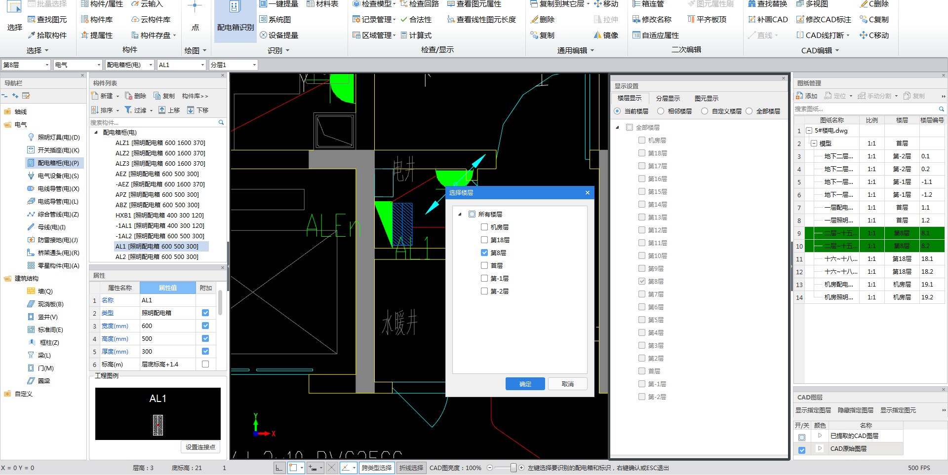Open the 电气 discipline dropdown
This screenshot has width=948, height=475.
point(99,65)
